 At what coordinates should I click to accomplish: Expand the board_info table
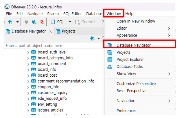coord(28,70)
